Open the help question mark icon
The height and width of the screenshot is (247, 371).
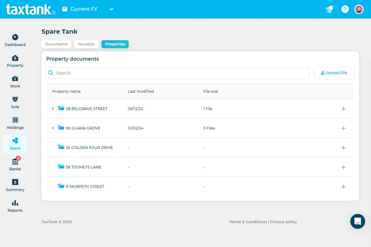[x=345, y=9]
